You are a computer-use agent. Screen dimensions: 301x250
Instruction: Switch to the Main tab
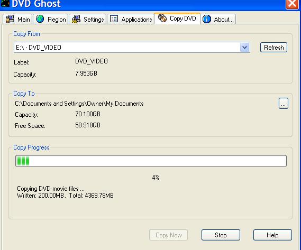pyautogui.click(x=17, y=19)
